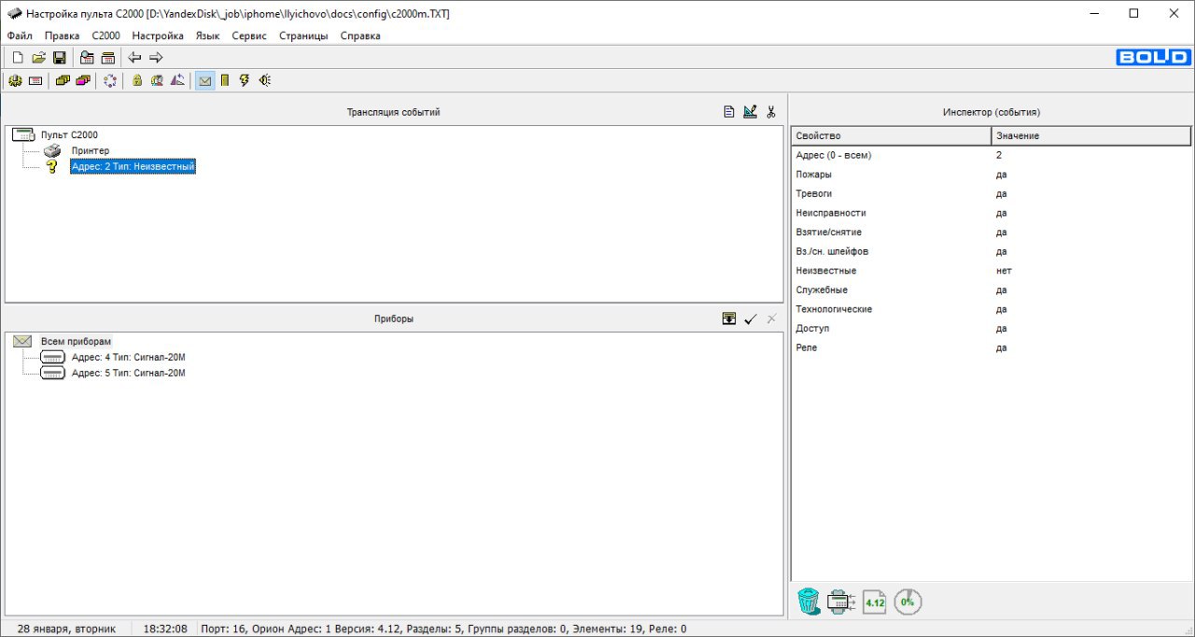Screen dimensions: 1195x637
Task: Click the padlock toolbar icon
Action: click(137, 80)
